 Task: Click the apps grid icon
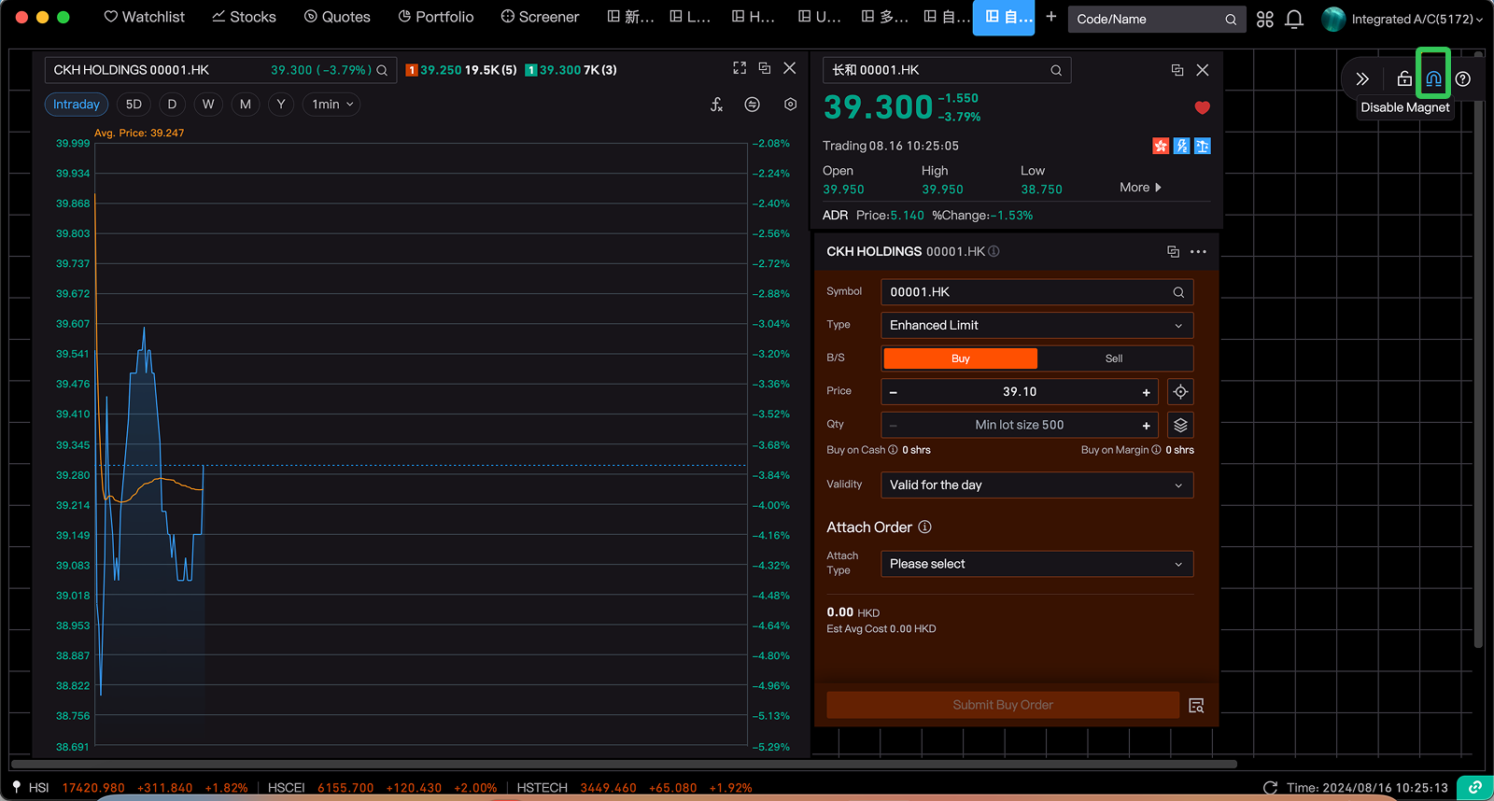(x=1265, y=19)
